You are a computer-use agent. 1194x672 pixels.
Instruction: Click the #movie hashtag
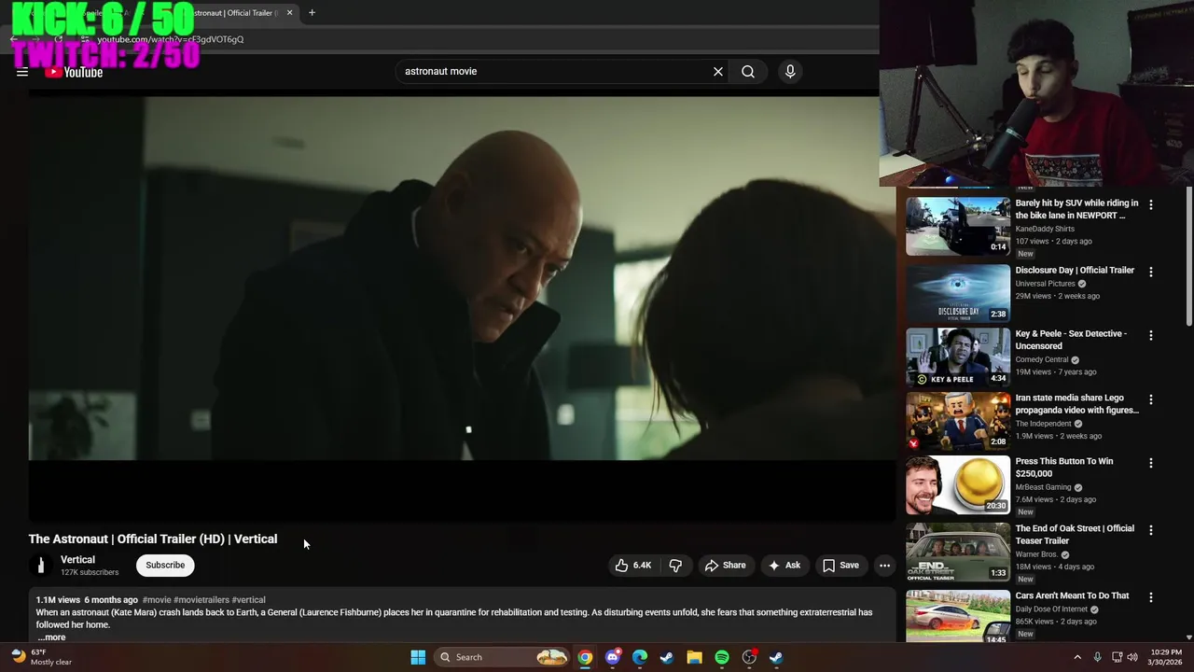157,600
